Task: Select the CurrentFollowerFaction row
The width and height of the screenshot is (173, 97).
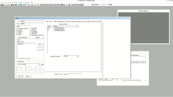Action: click(63, 28)
